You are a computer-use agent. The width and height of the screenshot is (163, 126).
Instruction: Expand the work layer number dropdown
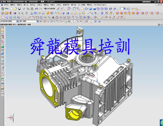[125, 9]
